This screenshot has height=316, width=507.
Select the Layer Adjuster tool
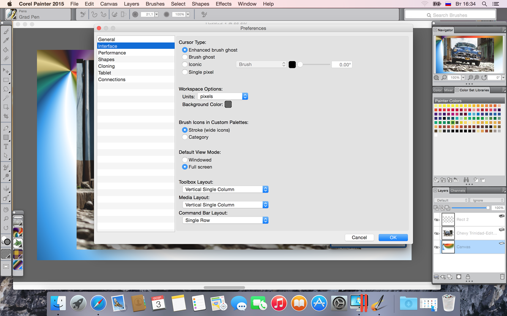(6, 70)
